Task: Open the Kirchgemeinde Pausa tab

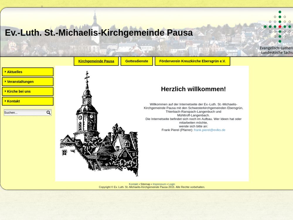Action: pos(96,61)
